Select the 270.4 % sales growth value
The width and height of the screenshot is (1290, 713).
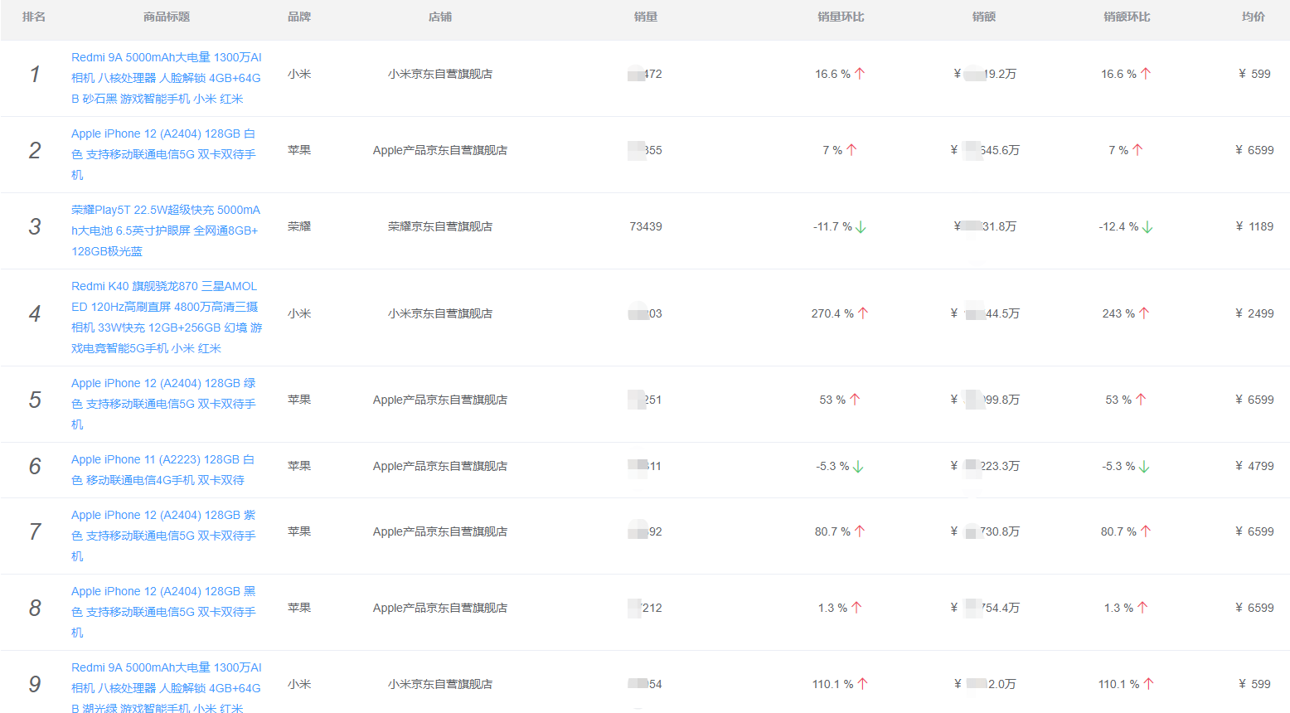(832, 313)
